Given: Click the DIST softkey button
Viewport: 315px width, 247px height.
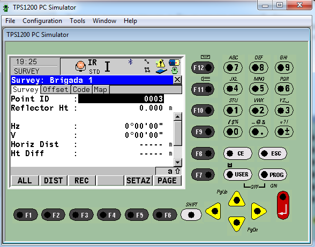Looking at the screenshot, I should click(x=54, y=181).
